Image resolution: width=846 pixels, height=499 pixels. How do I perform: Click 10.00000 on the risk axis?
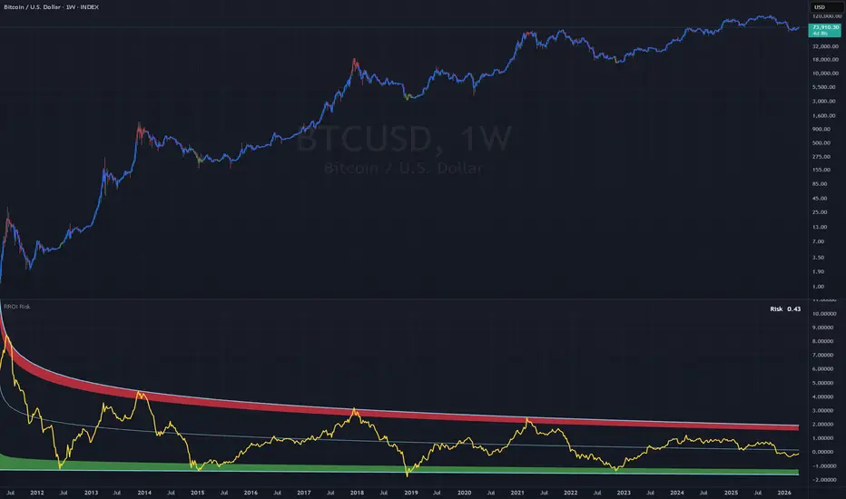(x=824, y=314)
